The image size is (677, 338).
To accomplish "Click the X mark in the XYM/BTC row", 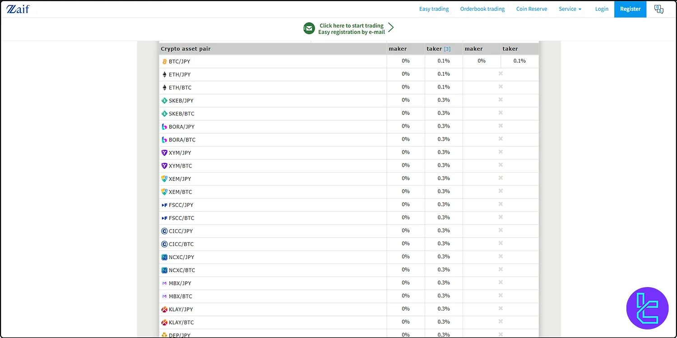I will (x=501, y=165).
